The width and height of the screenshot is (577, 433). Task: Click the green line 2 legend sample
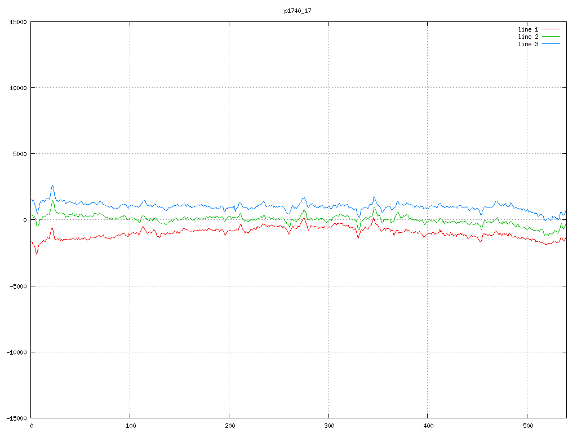click(x=551, y=37)
